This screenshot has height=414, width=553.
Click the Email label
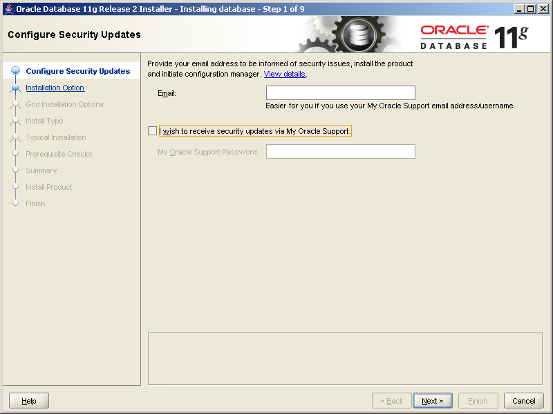167,93
